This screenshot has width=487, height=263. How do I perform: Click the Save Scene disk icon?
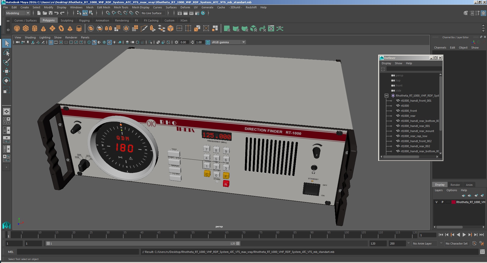click(x=51, y=13)
